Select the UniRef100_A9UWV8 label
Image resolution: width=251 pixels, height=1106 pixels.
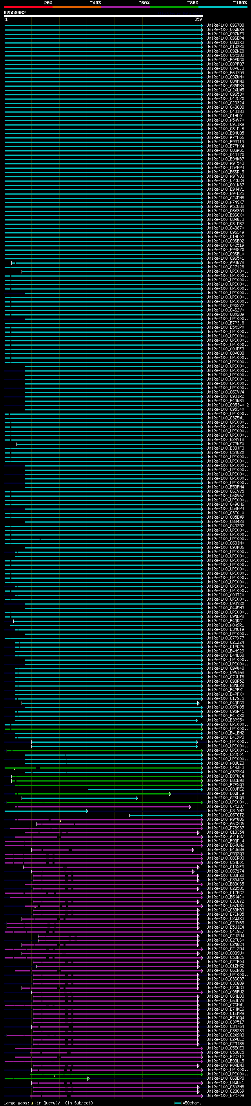225,263
